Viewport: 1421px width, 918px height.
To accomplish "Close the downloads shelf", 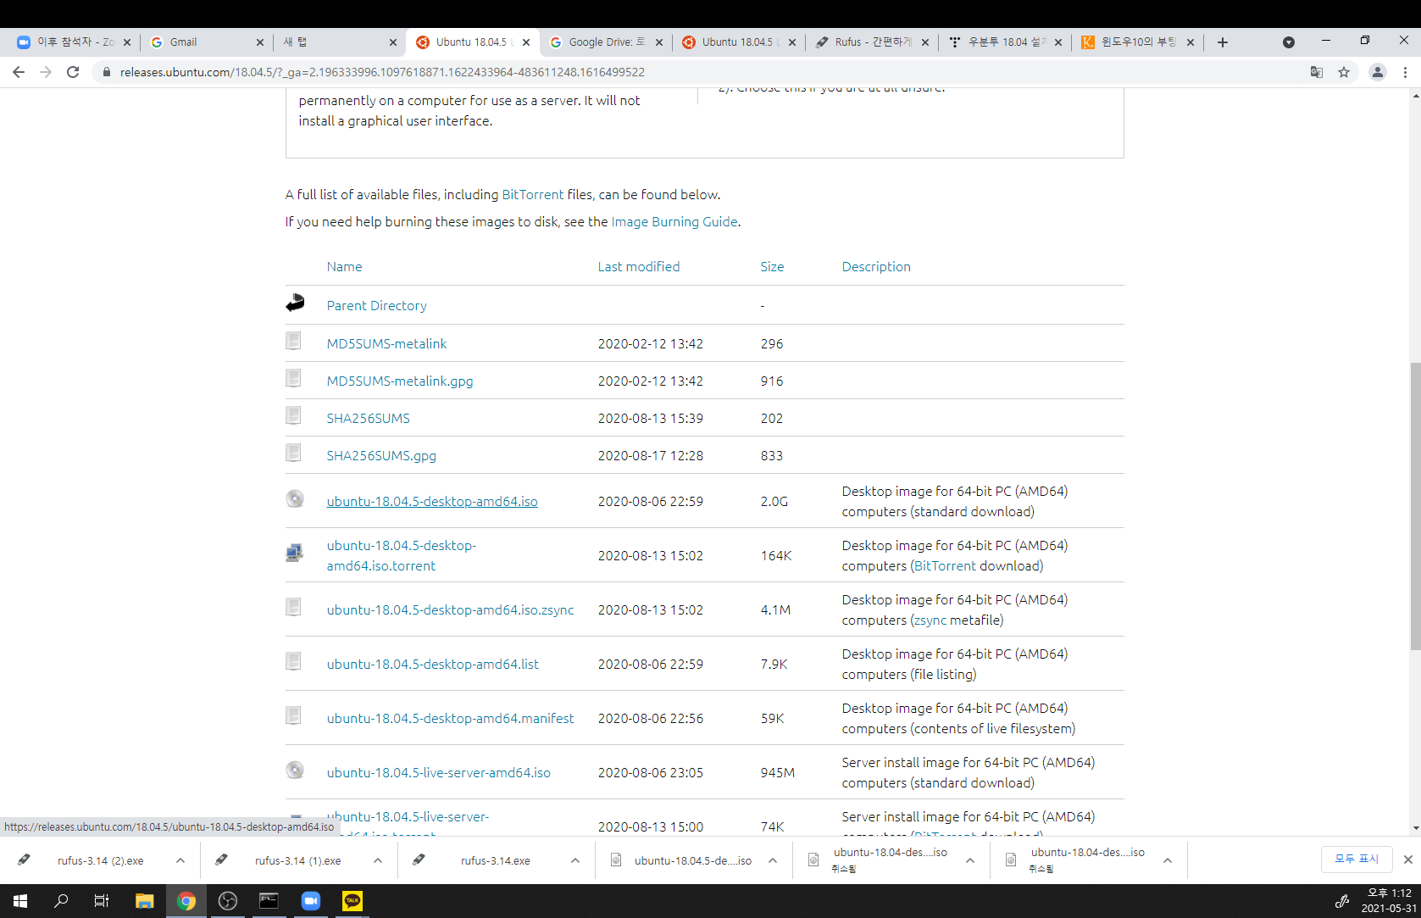I will point(1408,860).
